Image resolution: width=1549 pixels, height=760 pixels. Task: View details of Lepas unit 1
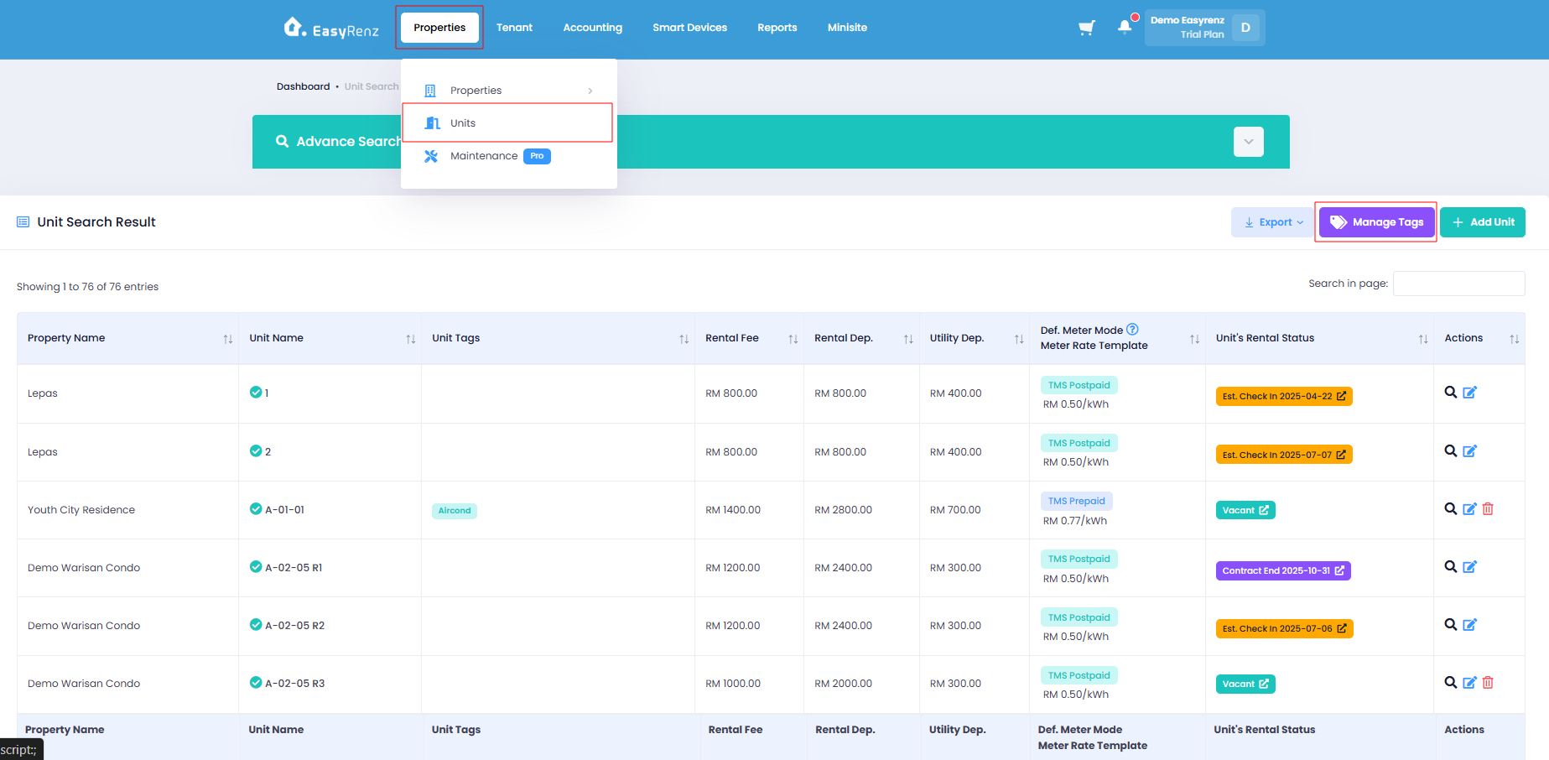[1450, 392]
